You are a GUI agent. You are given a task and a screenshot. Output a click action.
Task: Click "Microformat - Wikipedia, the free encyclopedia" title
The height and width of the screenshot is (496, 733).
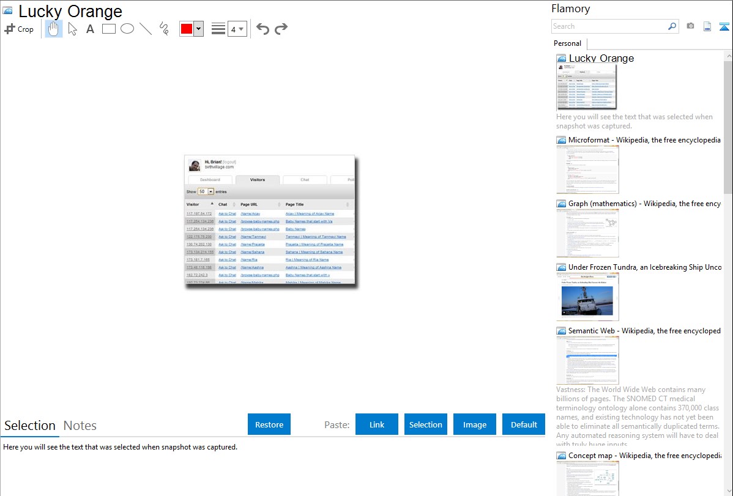tap(644, 140)
